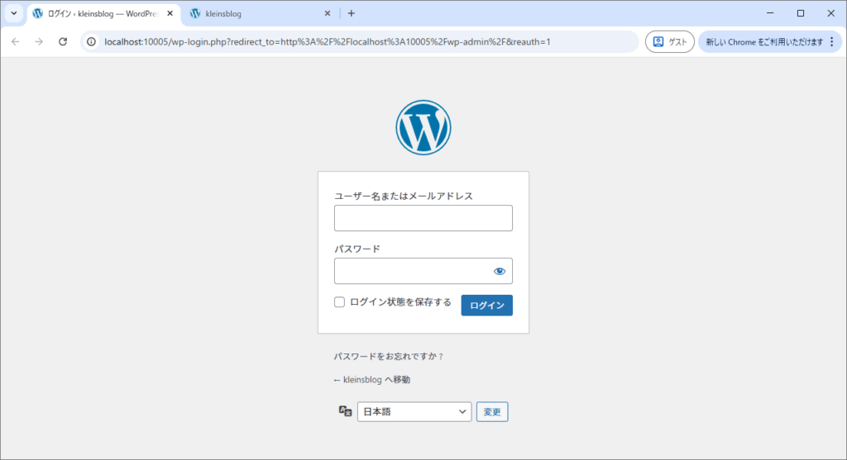This screenshot has width=847, height=460.
Task: Click the WordPress logo above login form
Action: (x=423, y=128)
